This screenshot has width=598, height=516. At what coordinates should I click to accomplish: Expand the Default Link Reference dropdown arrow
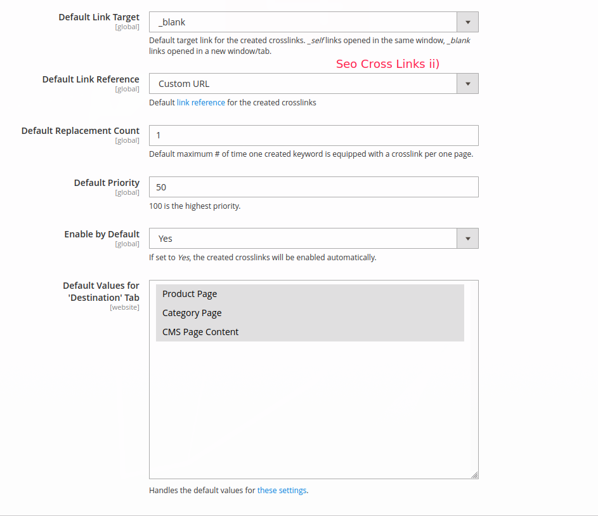(x=467, y=84)
